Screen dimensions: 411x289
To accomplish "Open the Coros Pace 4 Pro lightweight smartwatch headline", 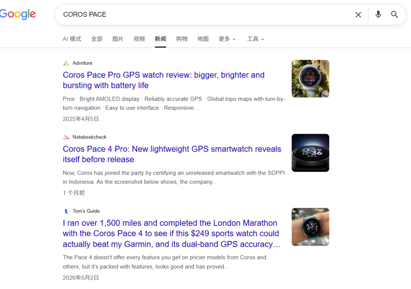I will click(x=172, y=154).
